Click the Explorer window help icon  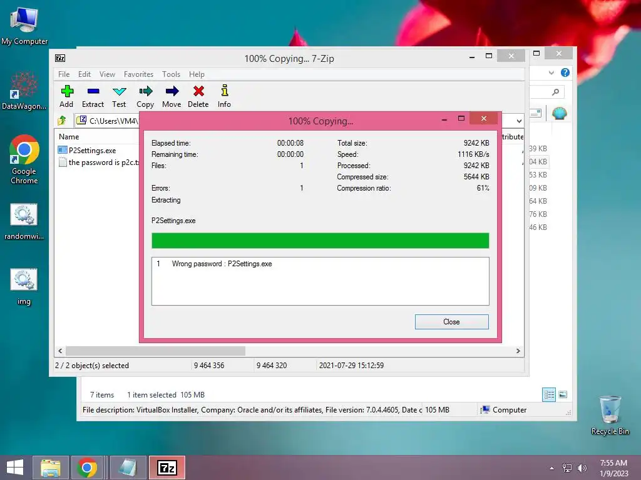click(565, 72)
